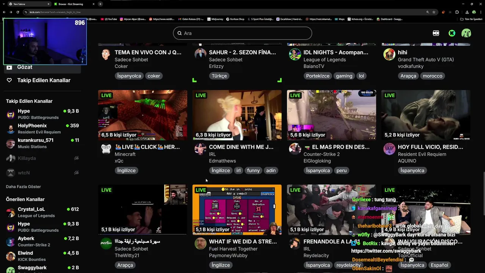Open the browser extensions puzzle icon

point(457,12)
